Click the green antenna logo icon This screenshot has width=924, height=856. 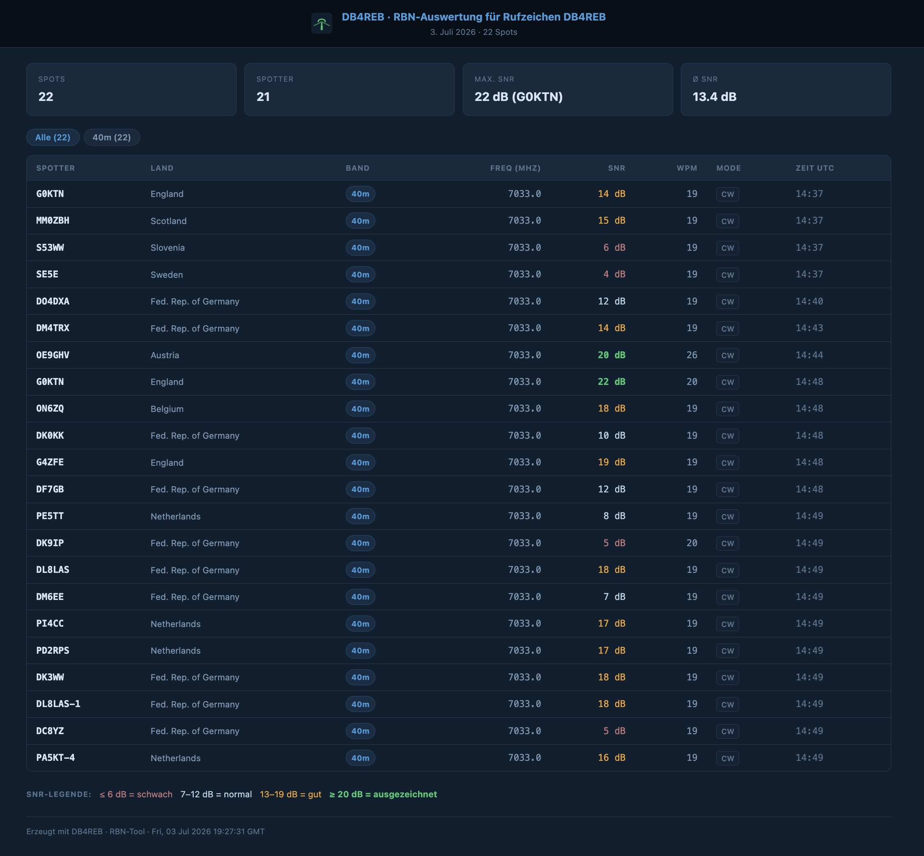tap(321, 23)
